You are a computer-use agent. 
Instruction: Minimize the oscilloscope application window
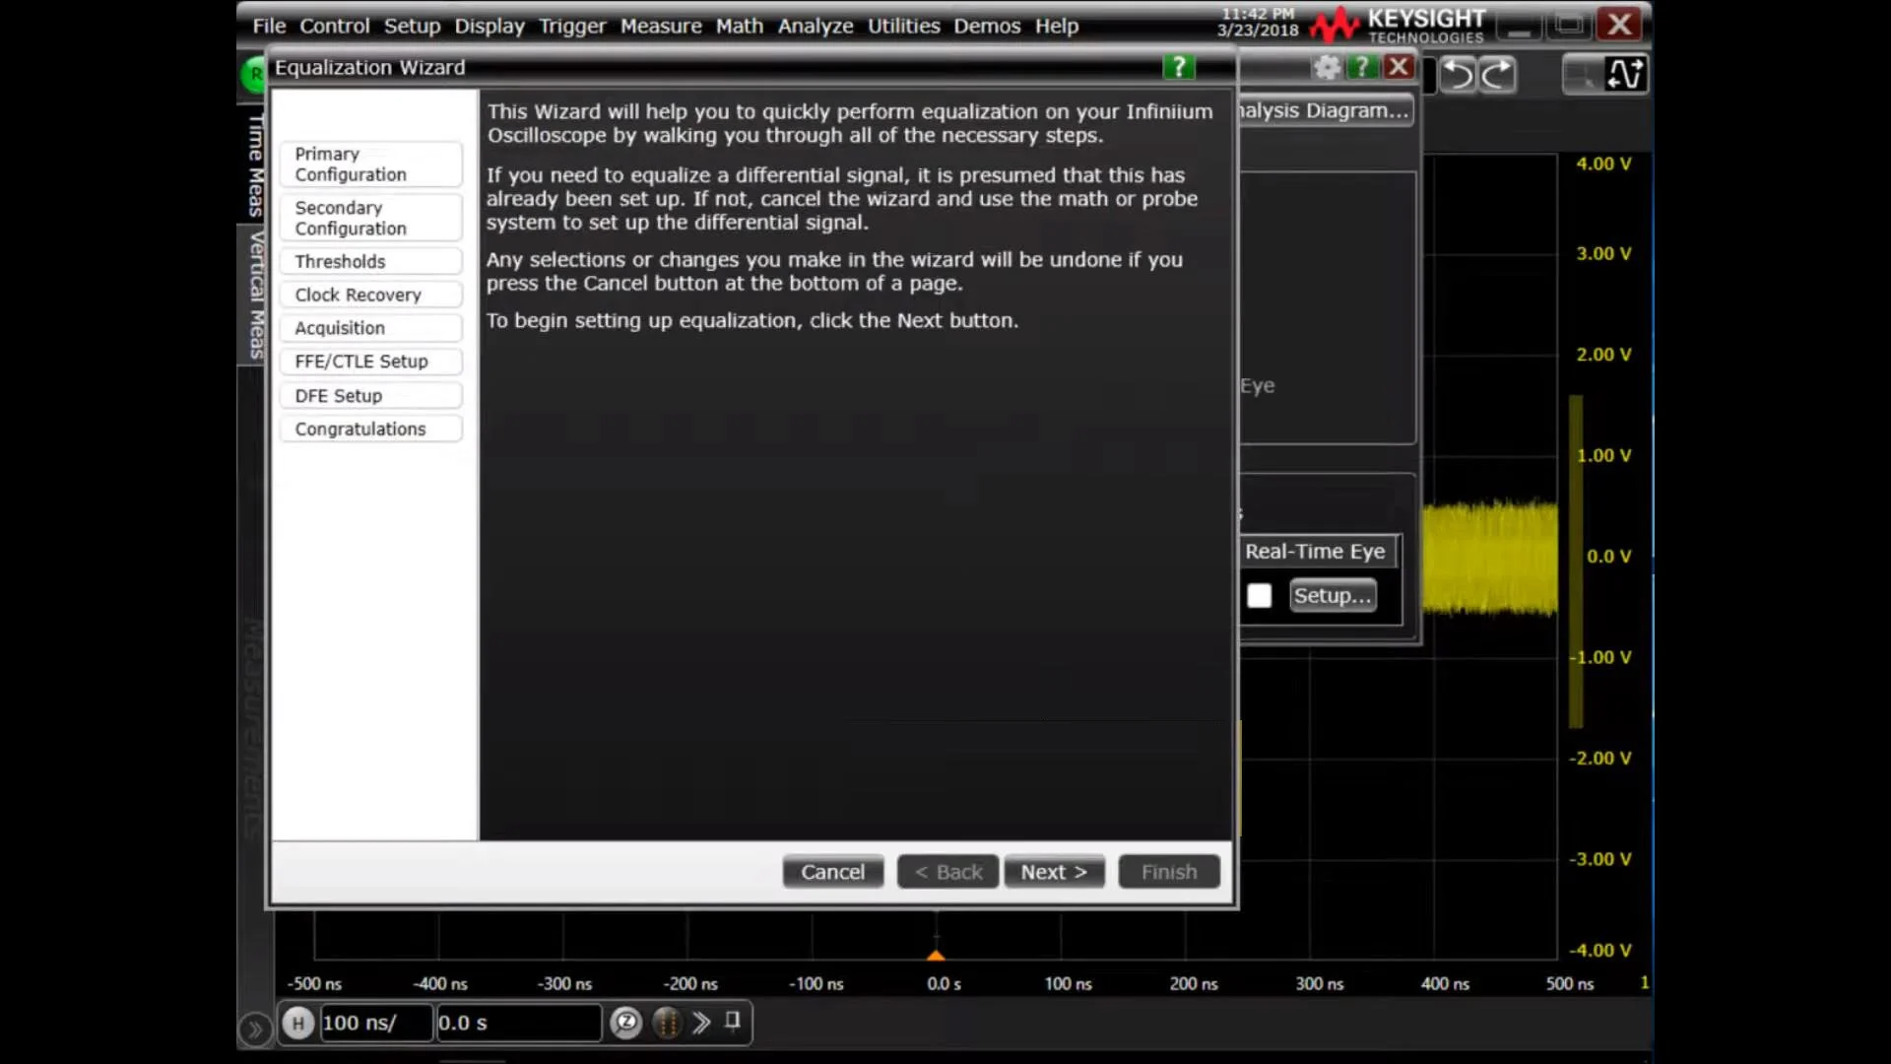(1519, 25)
